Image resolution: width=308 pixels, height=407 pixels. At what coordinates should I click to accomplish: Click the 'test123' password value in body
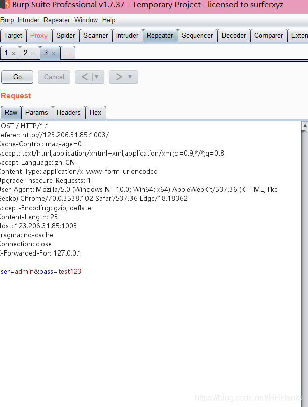[70, 272]
